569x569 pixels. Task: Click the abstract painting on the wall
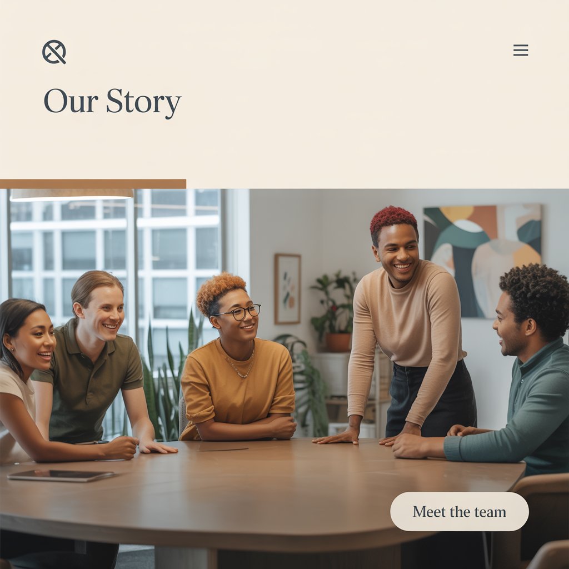483,261
